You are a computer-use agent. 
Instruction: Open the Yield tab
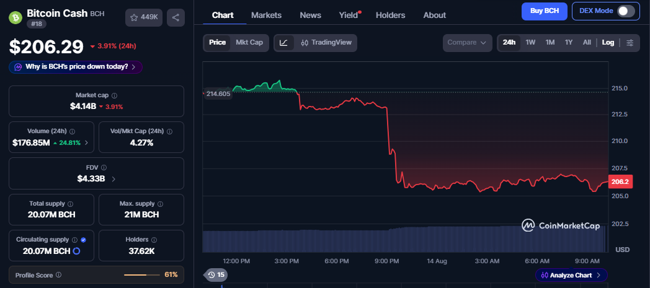coord(349,15)
